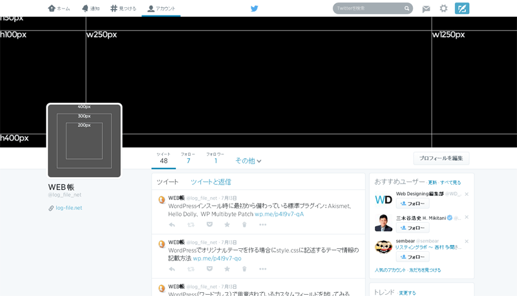Expand the その他 dropdown

248,161
